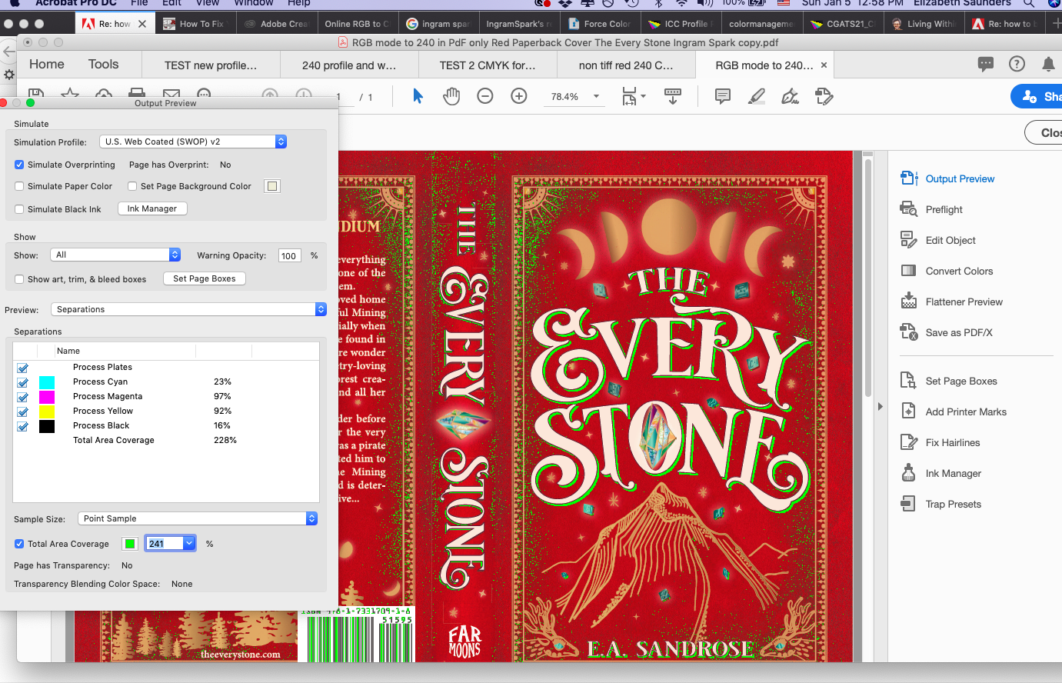
Task: Click the Process Yellow color swatch
Action: [47, 411]
